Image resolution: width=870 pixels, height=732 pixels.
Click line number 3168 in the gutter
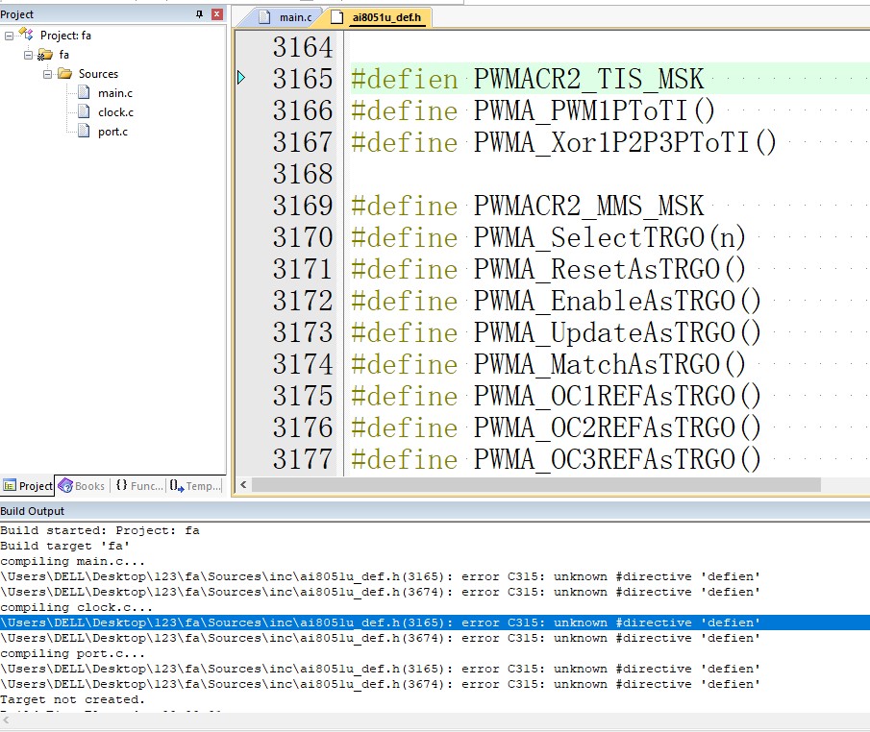(x=303, y=174)
